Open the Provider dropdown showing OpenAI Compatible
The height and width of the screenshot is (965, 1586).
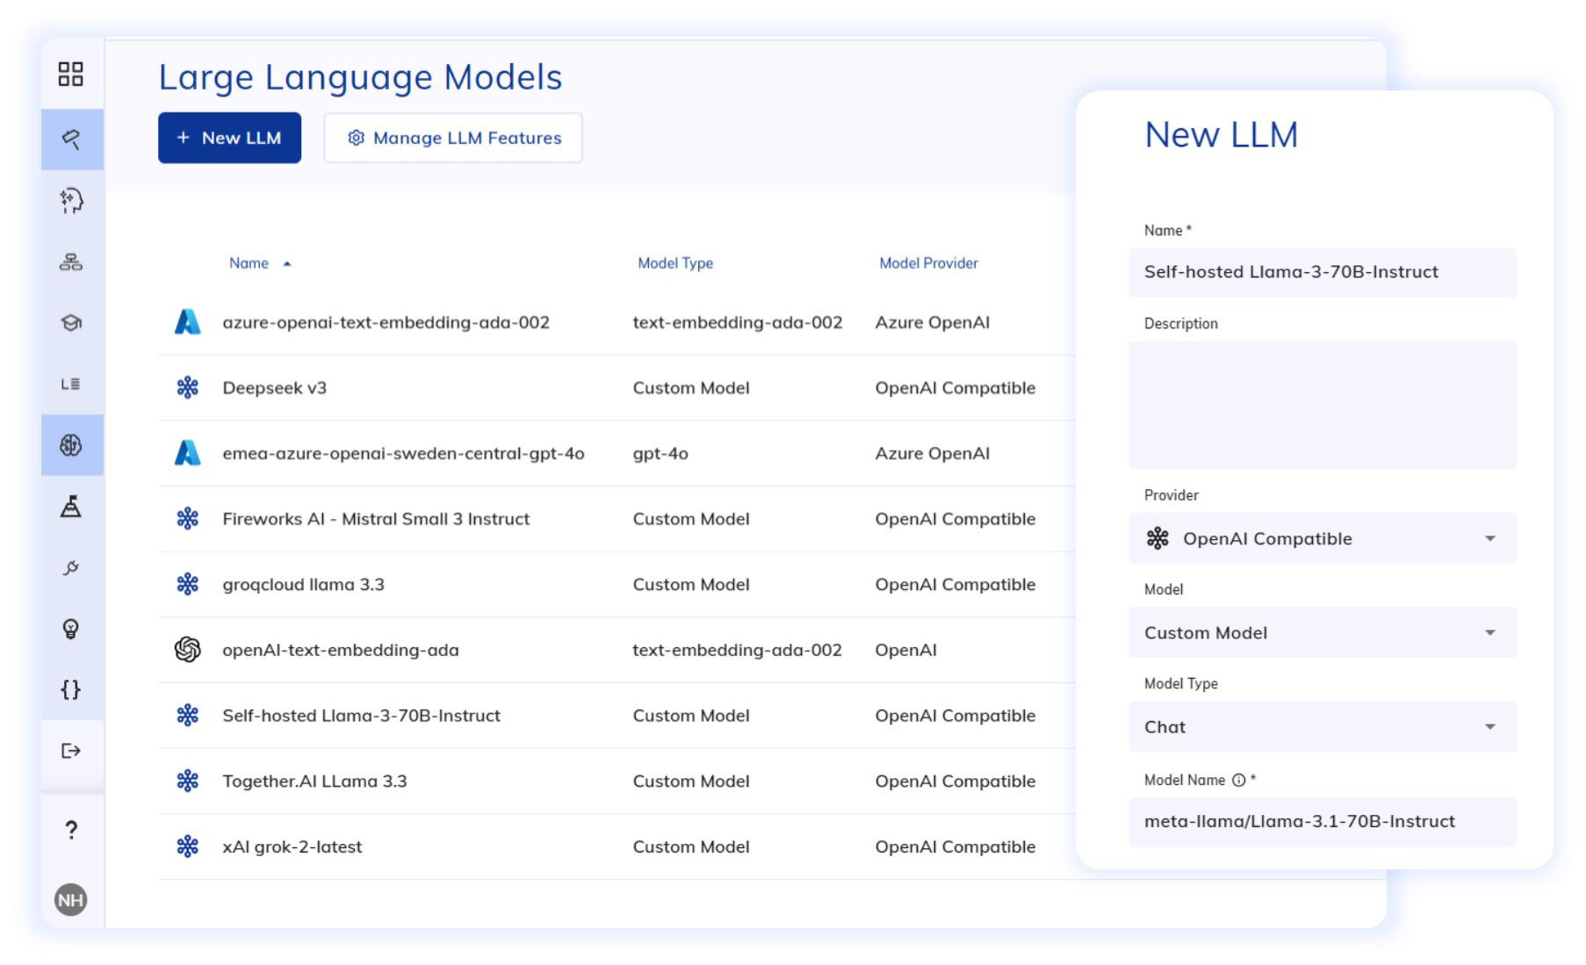tap(1323, 538)
